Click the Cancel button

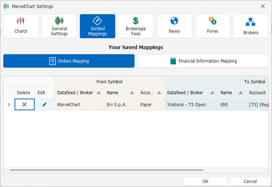(250, 181)
